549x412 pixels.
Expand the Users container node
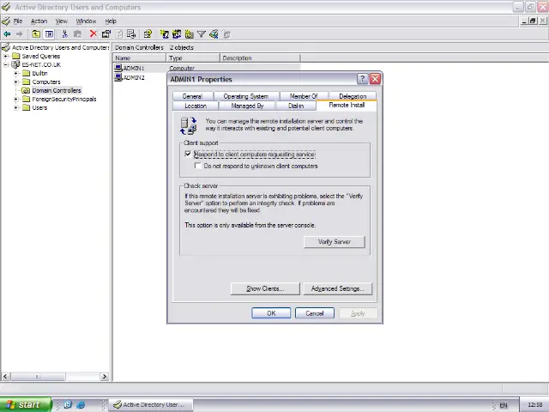16,107
